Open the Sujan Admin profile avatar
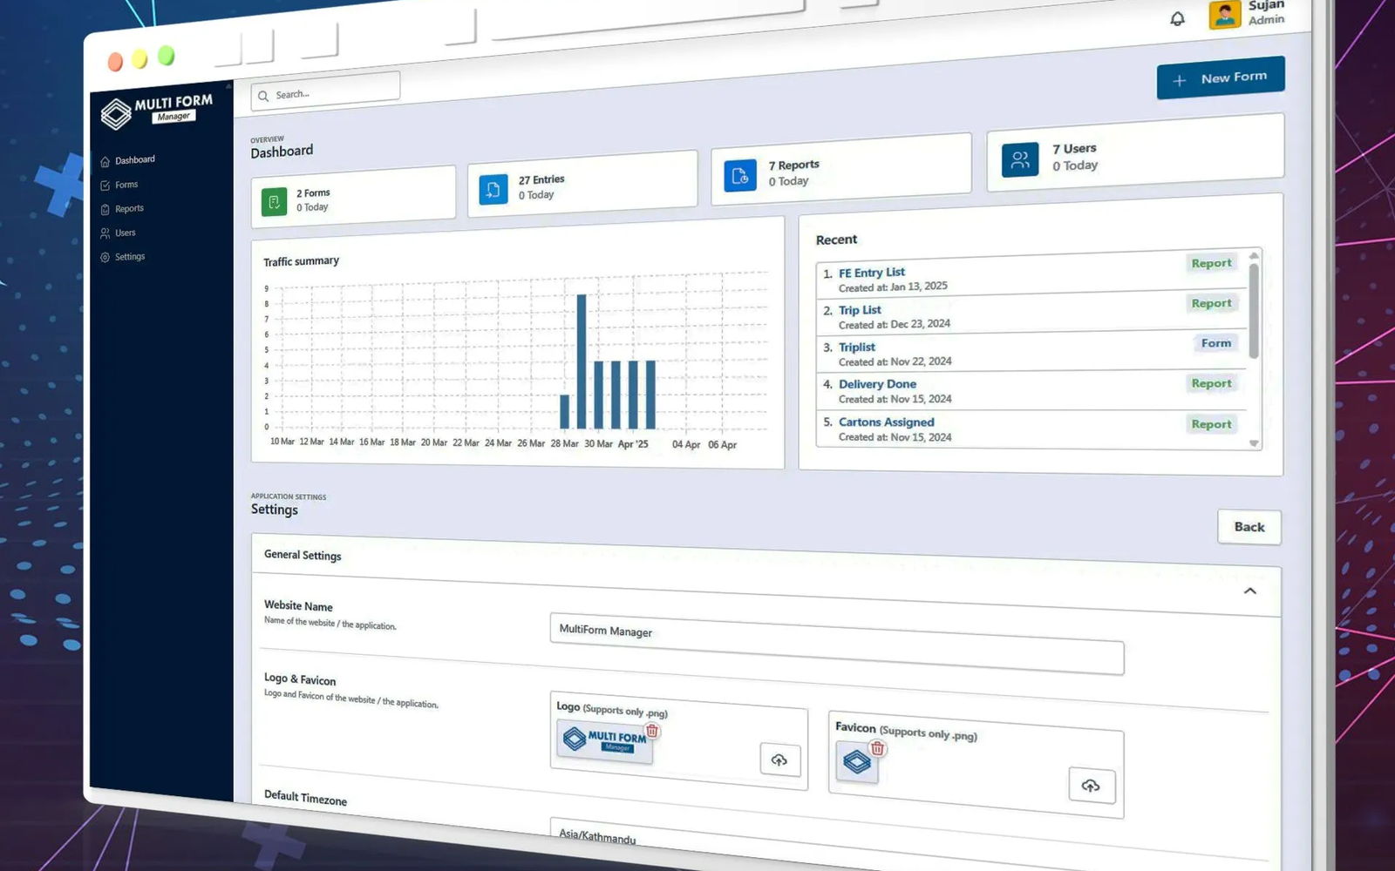This screenshot has width=1395, height=871. point(1224,15)
